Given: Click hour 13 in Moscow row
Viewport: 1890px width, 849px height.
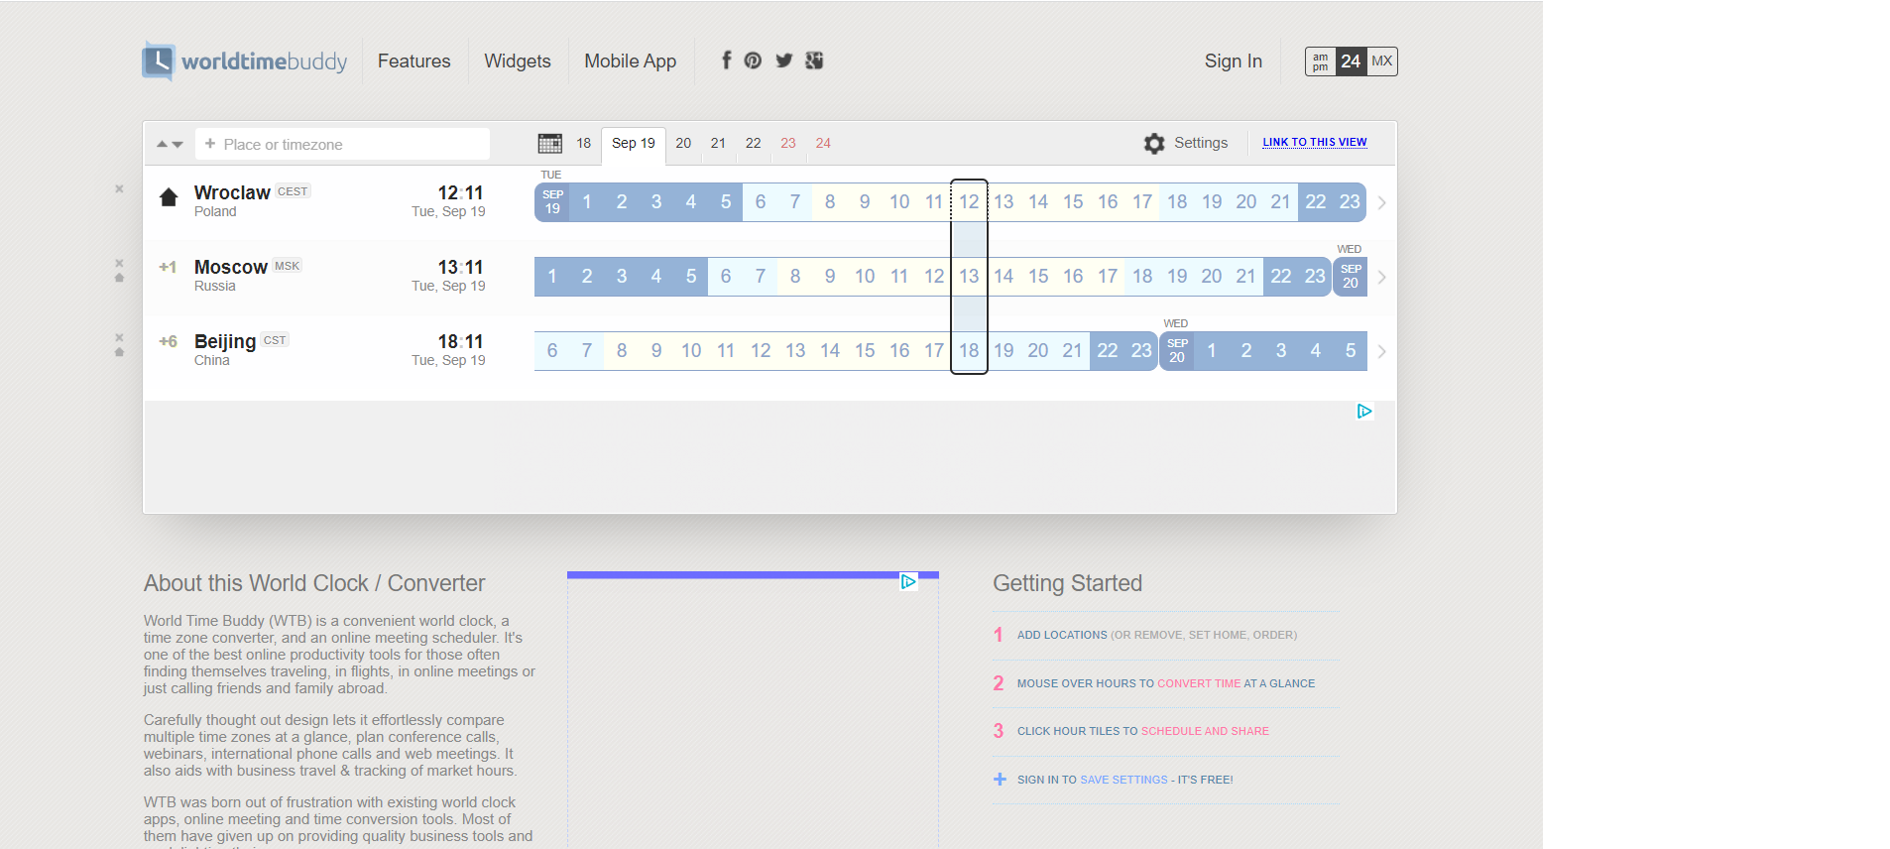Looking at the screenshot, I should pyautogui.click(x=969, y=277).
